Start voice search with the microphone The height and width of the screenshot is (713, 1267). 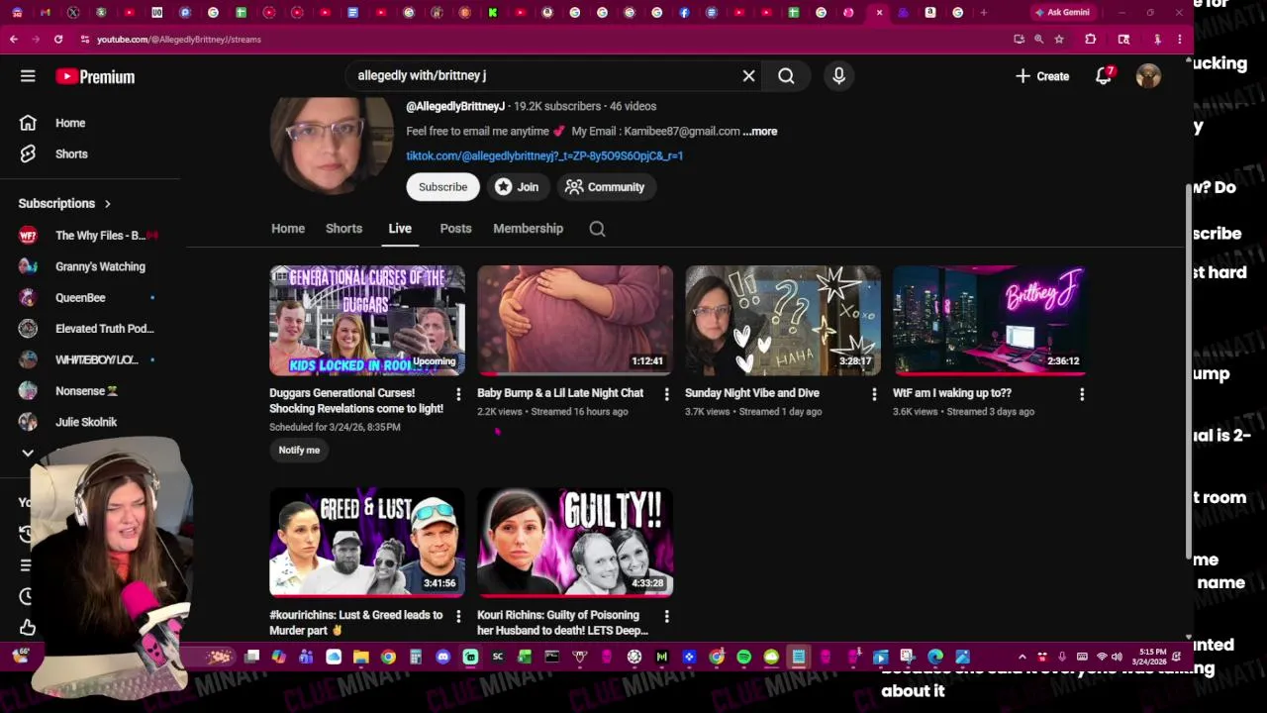838,75
